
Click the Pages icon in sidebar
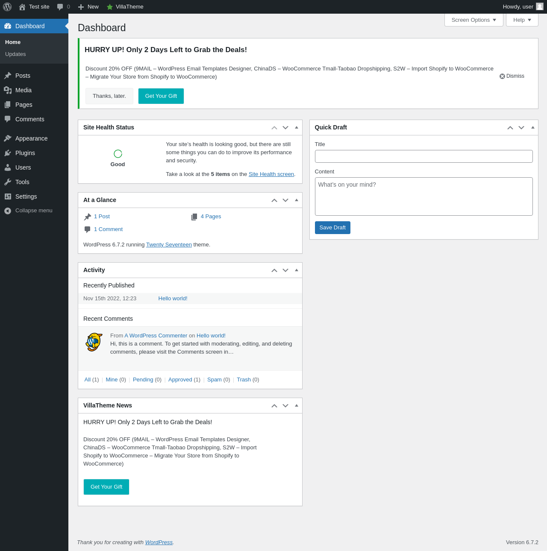pos(8,105)
